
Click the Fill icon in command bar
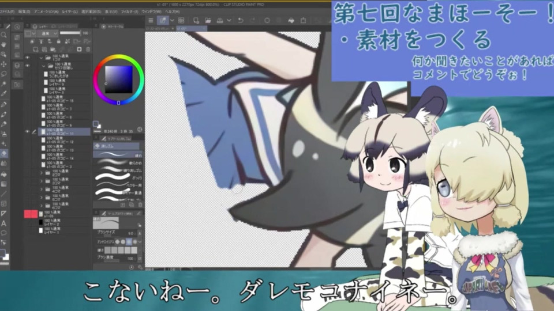pos(291,21)
